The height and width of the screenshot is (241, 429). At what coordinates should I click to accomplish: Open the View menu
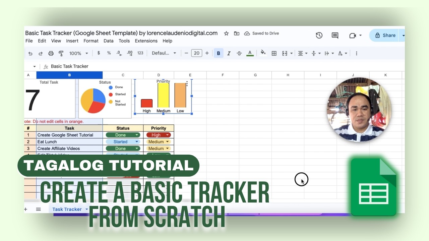click(56, 41)
